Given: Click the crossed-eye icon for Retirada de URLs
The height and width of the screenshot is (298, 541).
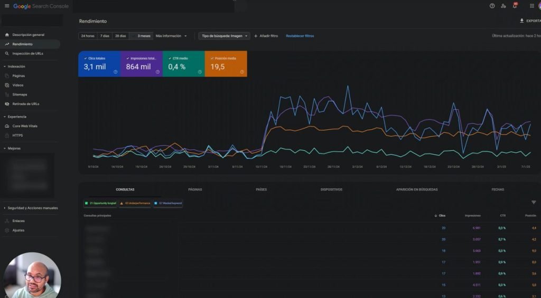Looking at the screenshot, I should click(7, 104).
